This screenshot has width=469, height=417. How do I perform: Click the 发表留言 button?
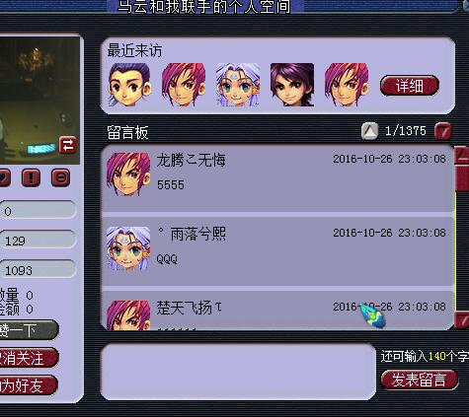coord(420,381)
